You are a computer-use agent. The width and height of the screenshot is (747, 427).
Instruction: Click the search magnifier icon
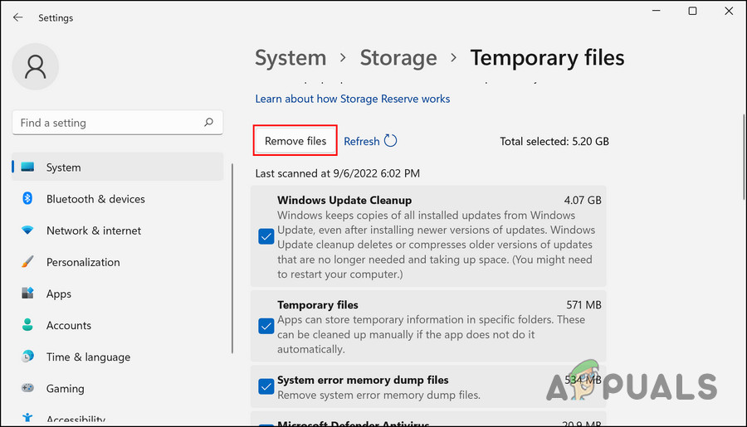coord(209,123)
